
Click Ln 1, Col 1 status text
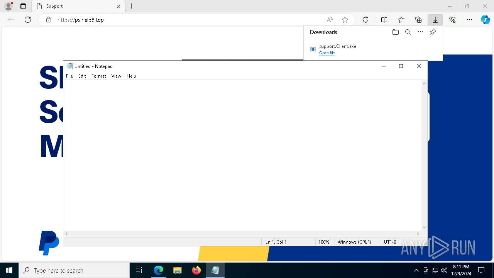pos(276,242)
